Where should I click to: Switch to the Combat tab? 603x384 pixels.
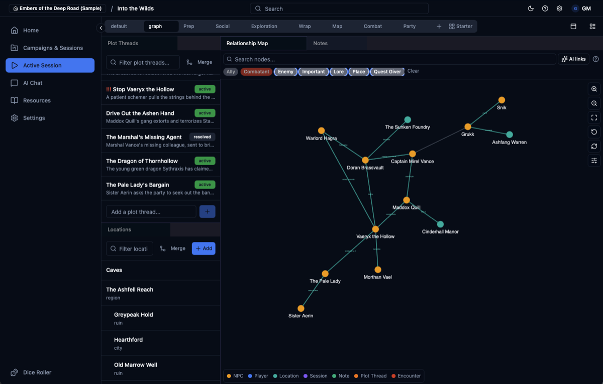[x=373, y=26]
